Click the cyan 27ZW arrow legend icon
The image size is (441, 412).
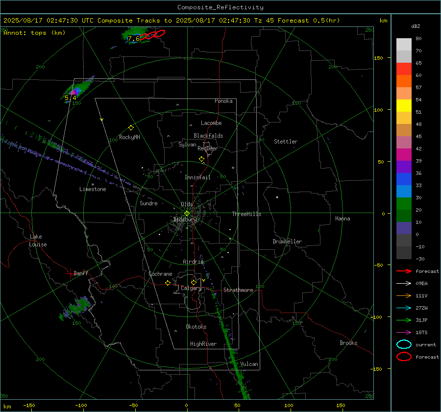point(404,308)
